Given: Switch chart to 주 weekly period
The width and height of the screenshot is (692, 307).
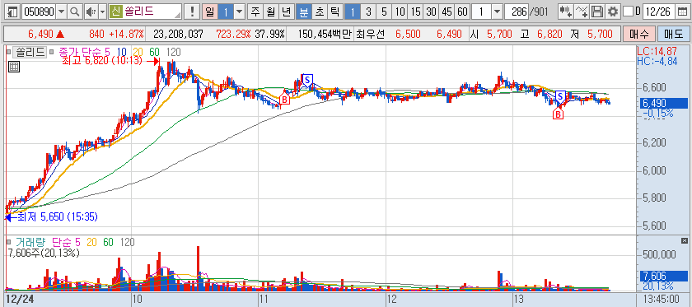Looking at the screenshot, I should click(255, 12).
